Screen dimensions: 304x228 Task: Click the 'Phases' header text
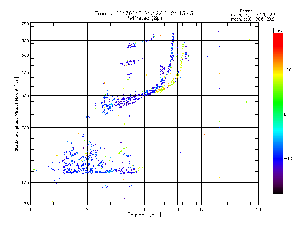[246, 11]
